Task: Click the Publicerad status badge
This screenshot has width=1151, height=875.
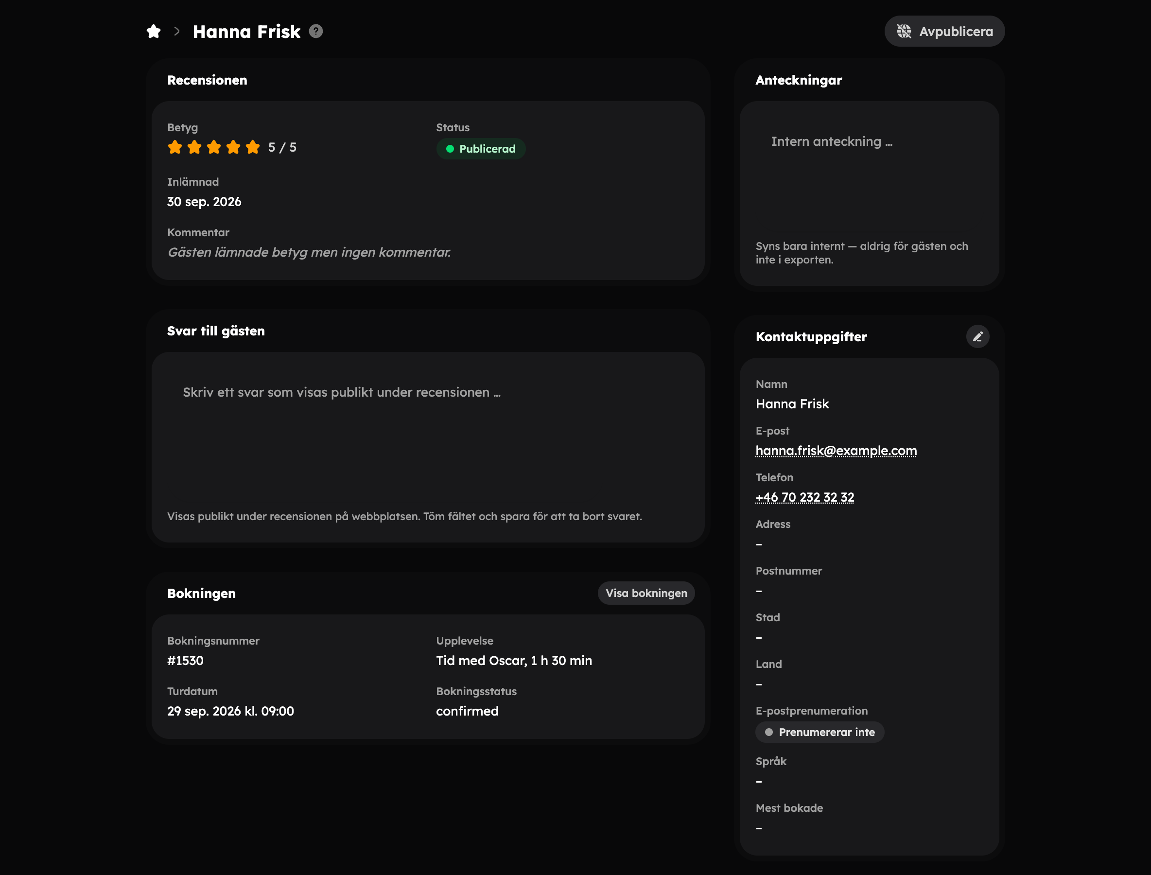Action: tap(481, 149)
